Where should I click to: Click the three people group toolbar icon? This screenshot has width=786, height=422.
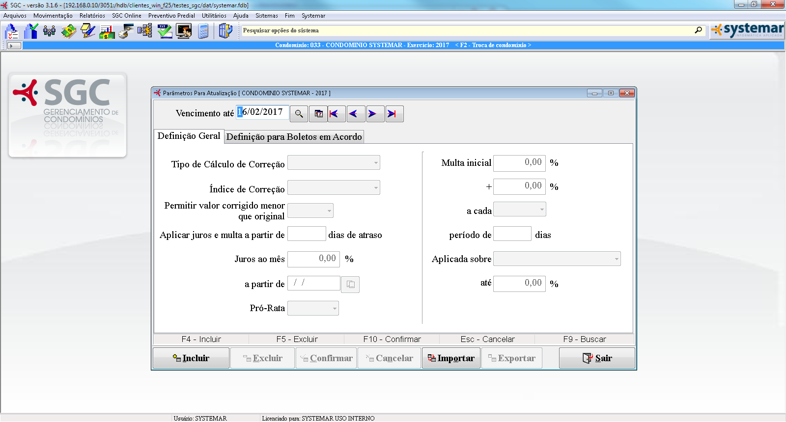click(49, 31)
